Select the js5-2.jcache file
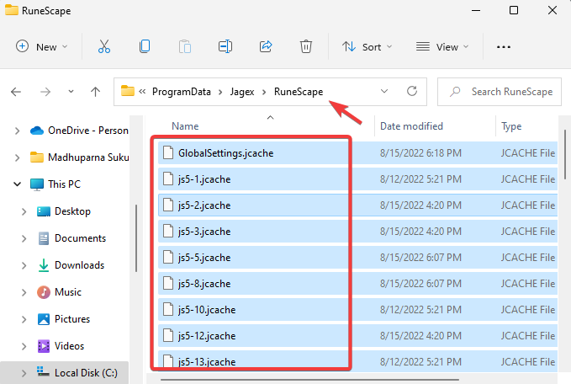This screenshot has width=571, height=384. pos(357,205)
